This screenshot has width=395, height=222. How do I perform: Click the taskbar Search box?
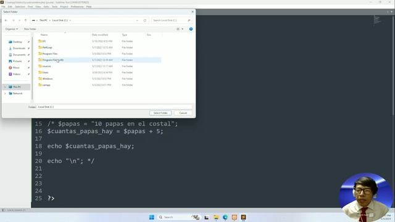(179, 217)
